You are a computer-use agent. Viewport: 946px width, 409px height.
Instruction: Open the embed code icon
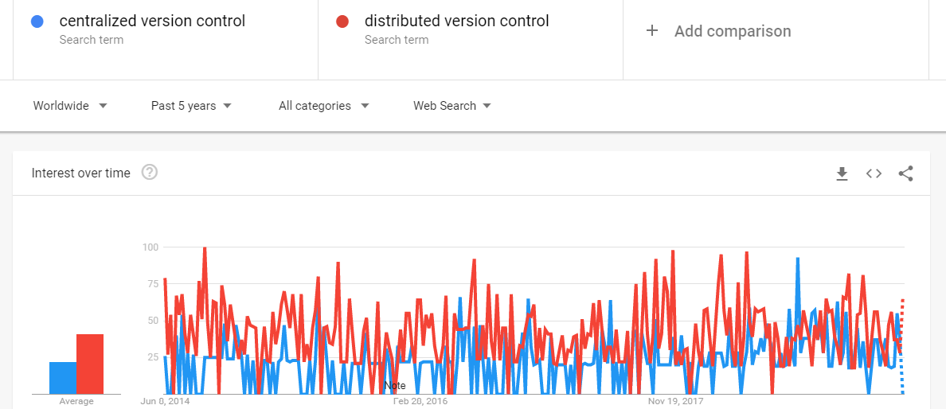(x=874, y=173)
